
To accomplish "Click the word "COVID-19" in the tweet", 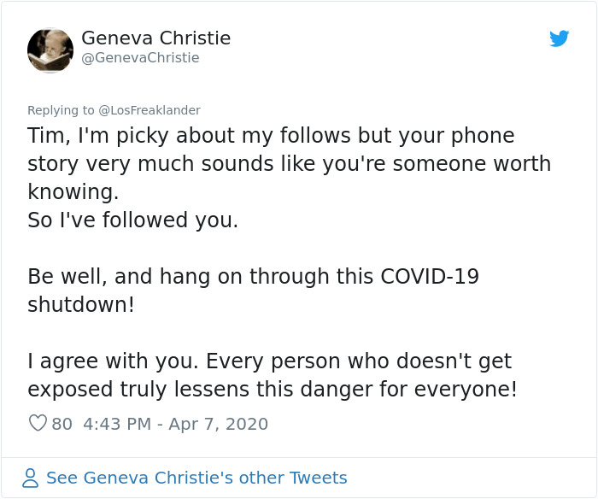I will click(x=429, y=276).
